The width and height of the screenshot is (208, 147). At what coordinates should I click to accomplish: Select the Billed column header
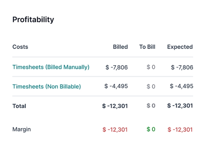(x=120, y=47)
